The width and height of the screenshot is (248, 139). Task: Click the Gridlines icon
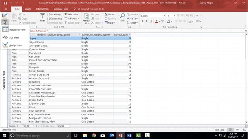190,21
